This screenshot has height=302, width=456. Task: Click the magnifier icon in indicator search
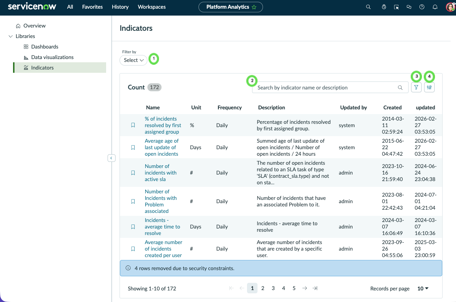tap(400, 88)
